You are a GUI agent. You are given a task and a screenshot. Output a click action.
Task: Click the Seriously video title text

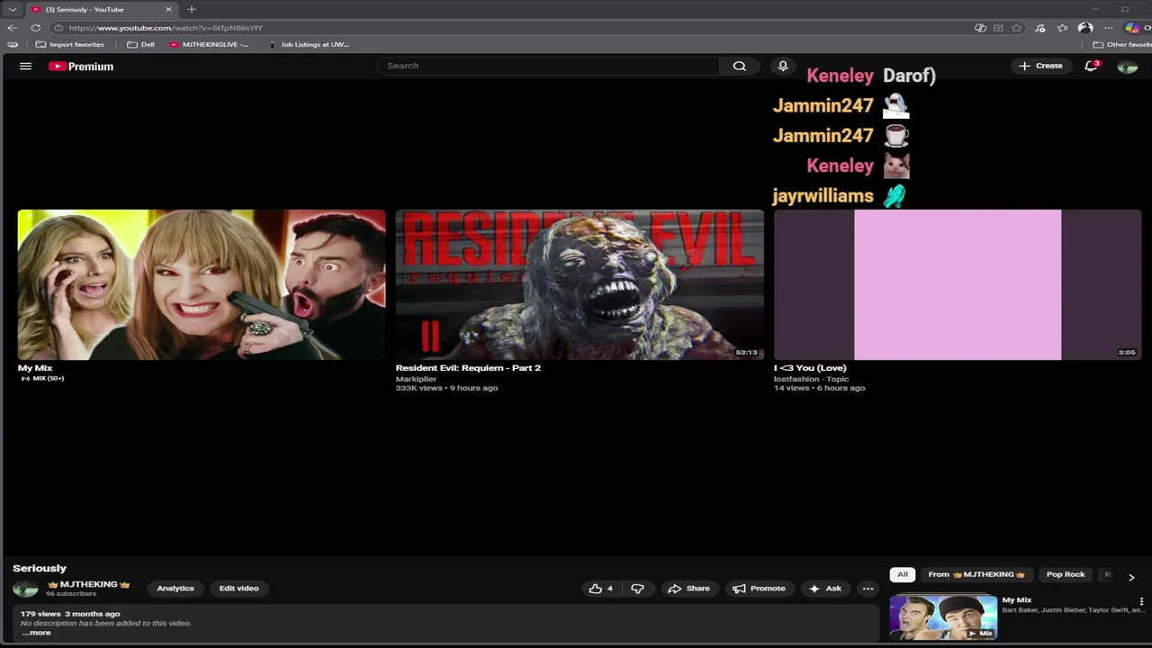(x=40, y=569)
